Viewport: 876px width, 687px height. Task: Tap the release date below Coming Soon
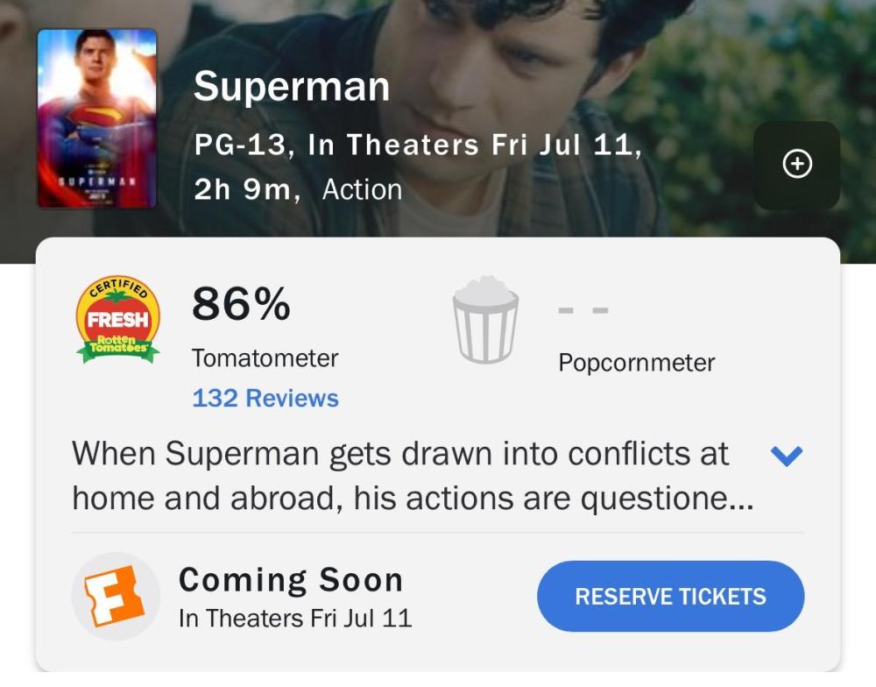[295, 618]
